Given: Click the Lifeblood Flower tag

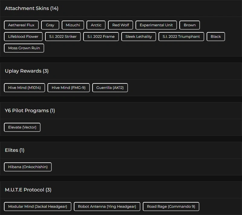Looking at the screenshot, I should (x=23, y=37).
